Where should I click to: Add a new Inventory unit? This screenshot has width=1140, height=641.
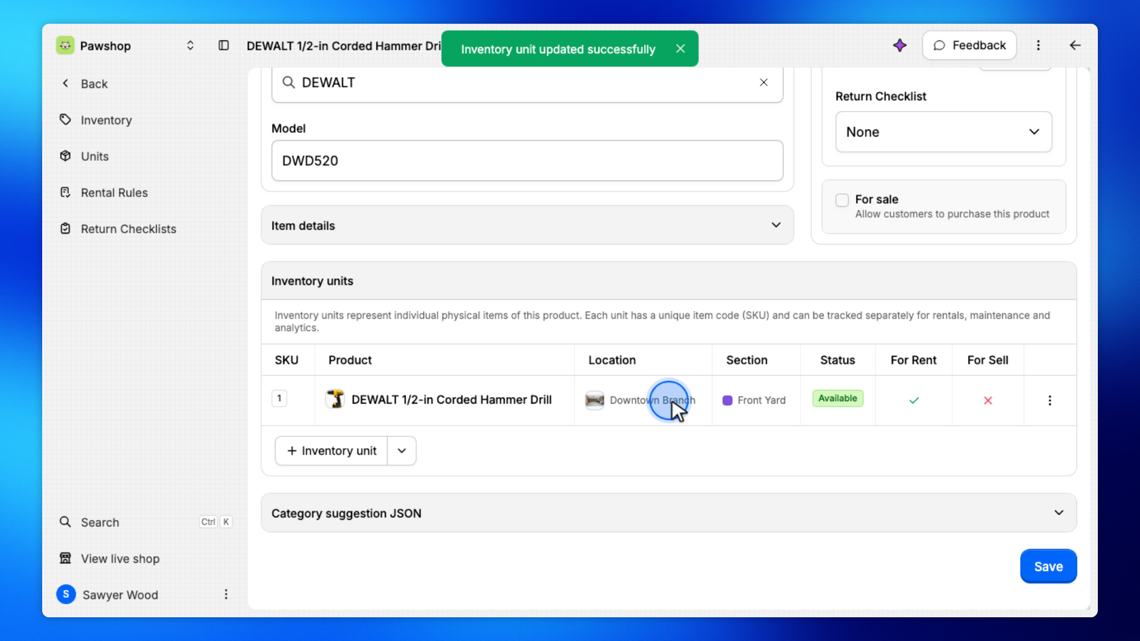click(x=331, y=451)
